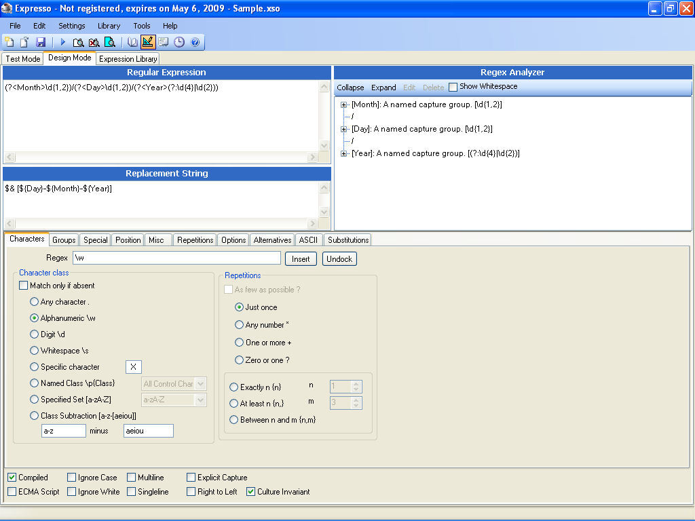Click the clock icon in toolbar

179,42
